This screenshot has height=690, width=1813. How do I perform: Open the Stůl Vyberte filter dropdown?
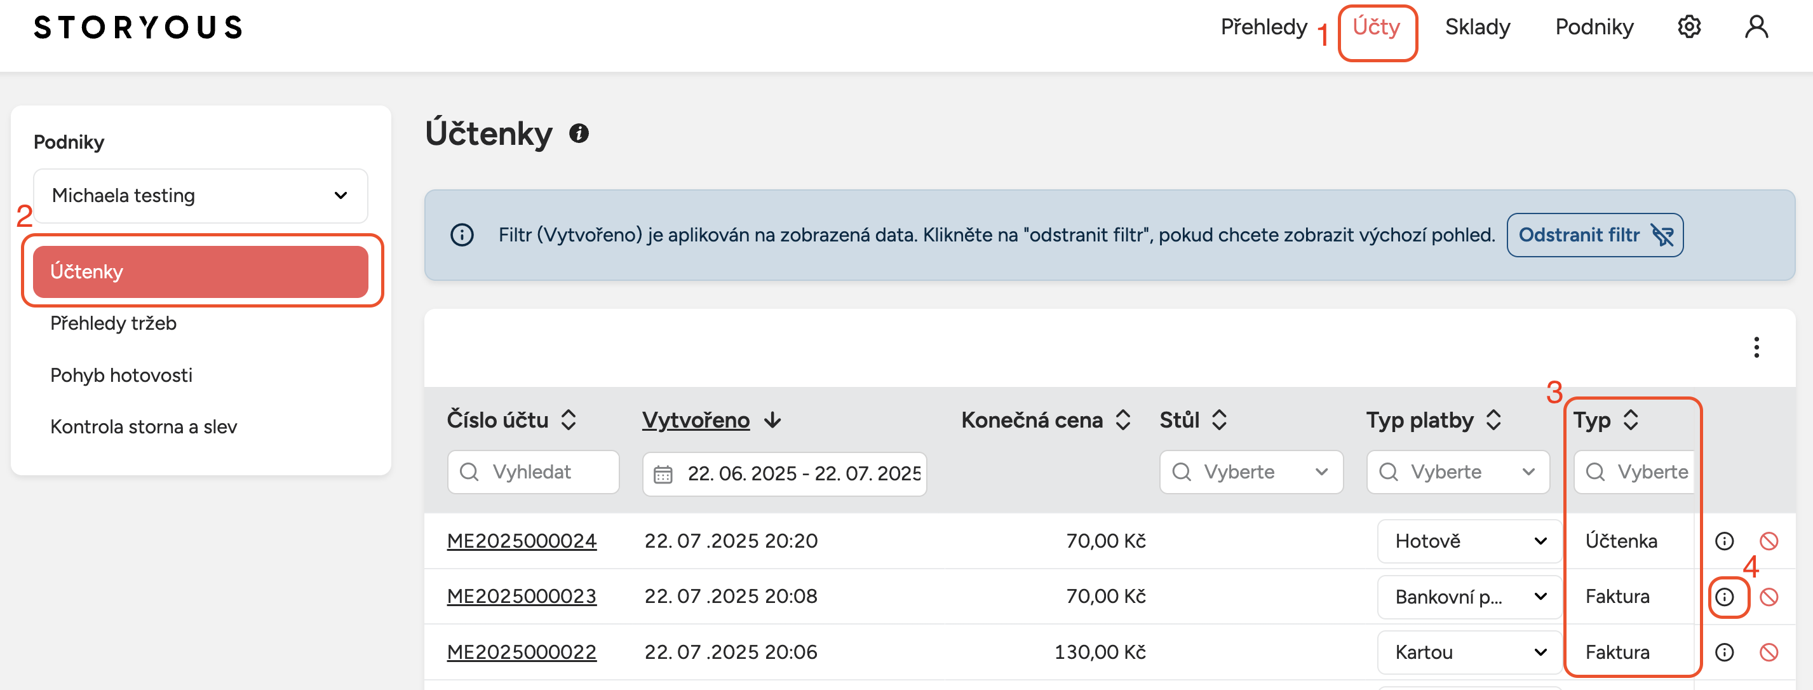1251,471
